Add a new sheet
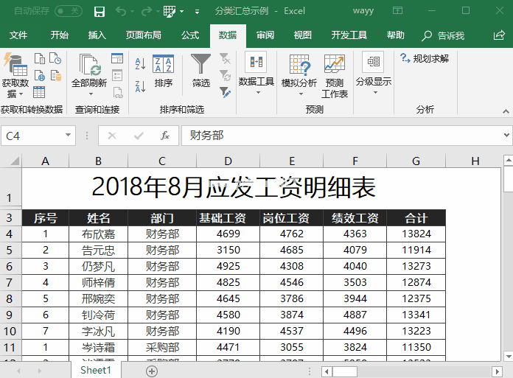The image size is (513, 378). tap(152, 371)
